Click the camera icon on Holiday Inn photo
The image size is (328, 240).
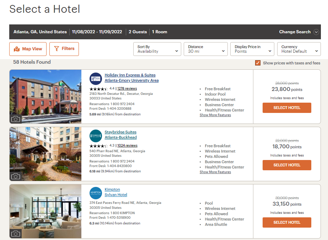point(16,119)
